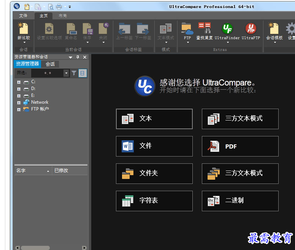Viewport: 295px width, 250px height.
Task: Click the save icon in quick access toolbar
Action: click(x=38, y=7)
